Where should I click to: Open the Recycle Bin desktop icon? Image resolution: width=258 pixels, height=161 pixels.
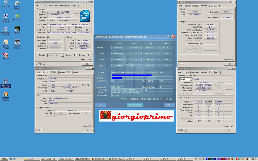pos(6,4)
